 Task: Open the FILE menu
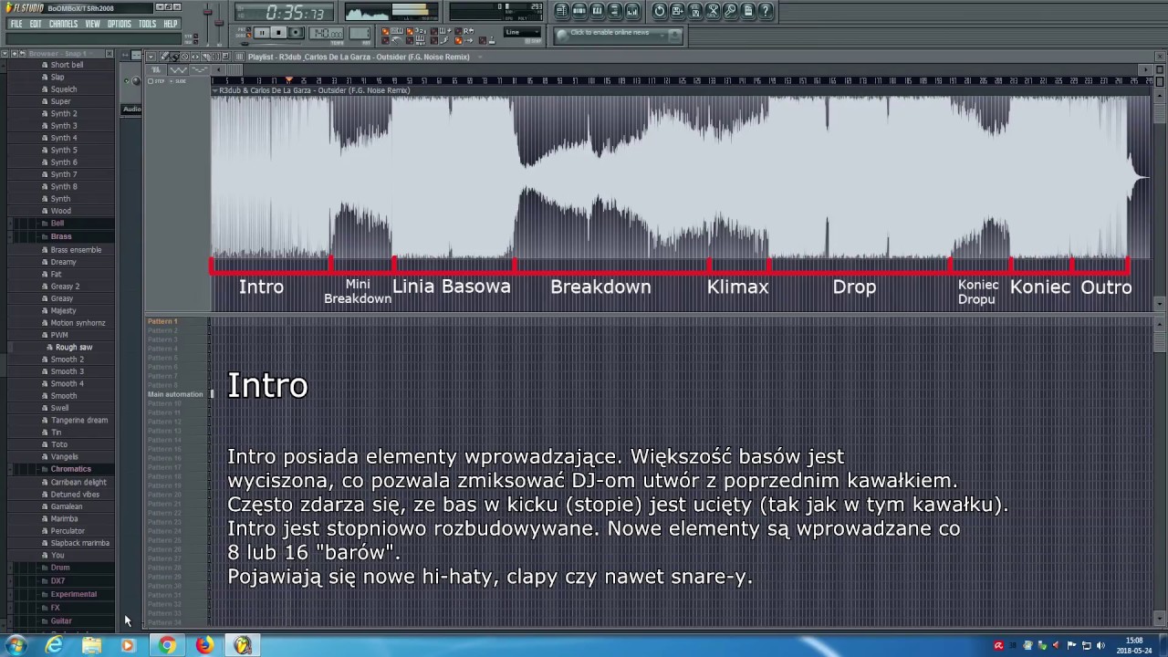(x=16, y=24)
